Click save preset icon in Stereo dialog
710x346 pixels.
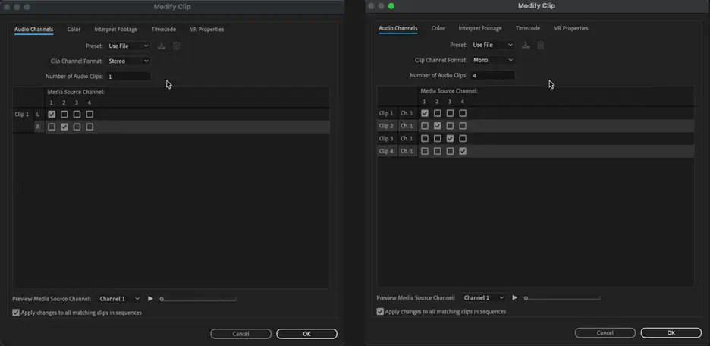coord(162,46)
